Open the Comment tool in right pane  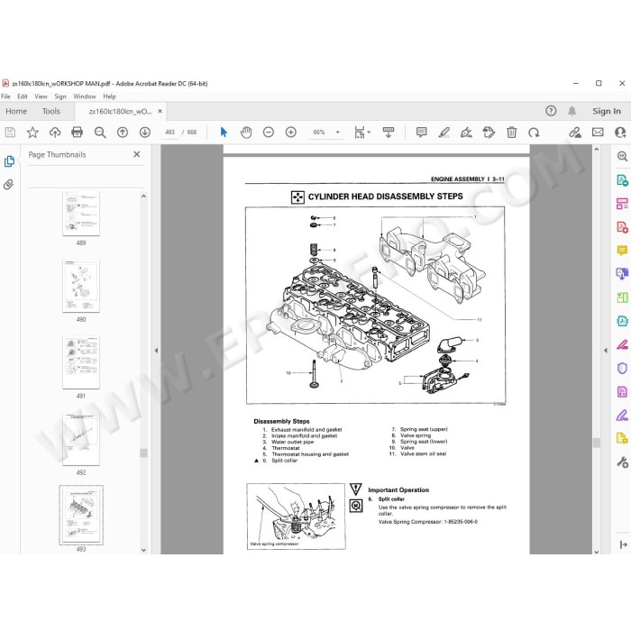pyautogui.click(x=622, y=251)
